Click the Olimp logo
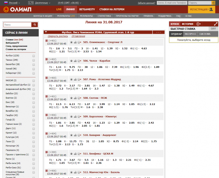 [x=17, y=9]
